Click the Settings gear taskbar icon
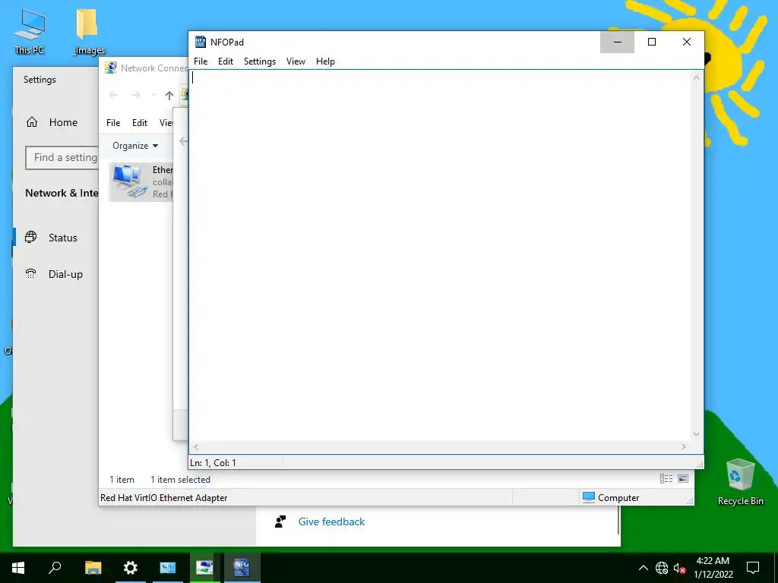The image size is (778, 583). (x=130, y=568)
